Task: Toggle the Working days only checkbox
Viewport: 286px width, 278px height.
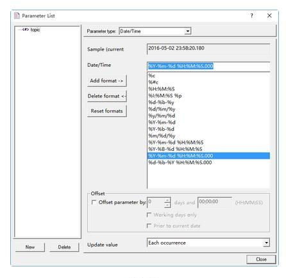Action: pos(149,214)
